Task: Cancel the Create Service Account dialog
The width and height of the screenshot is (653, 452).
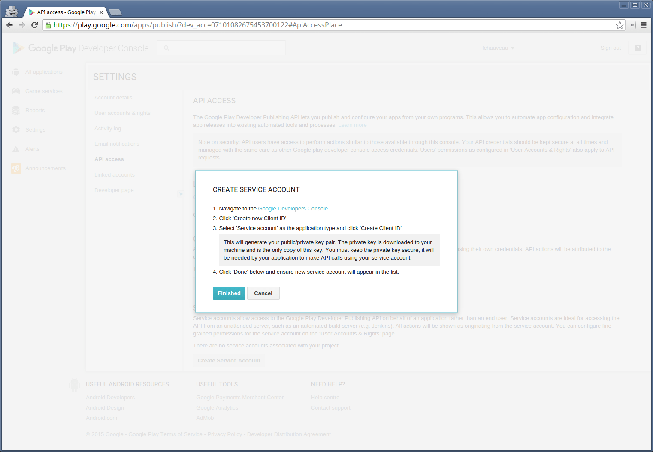Action: (x=263, y=293)
